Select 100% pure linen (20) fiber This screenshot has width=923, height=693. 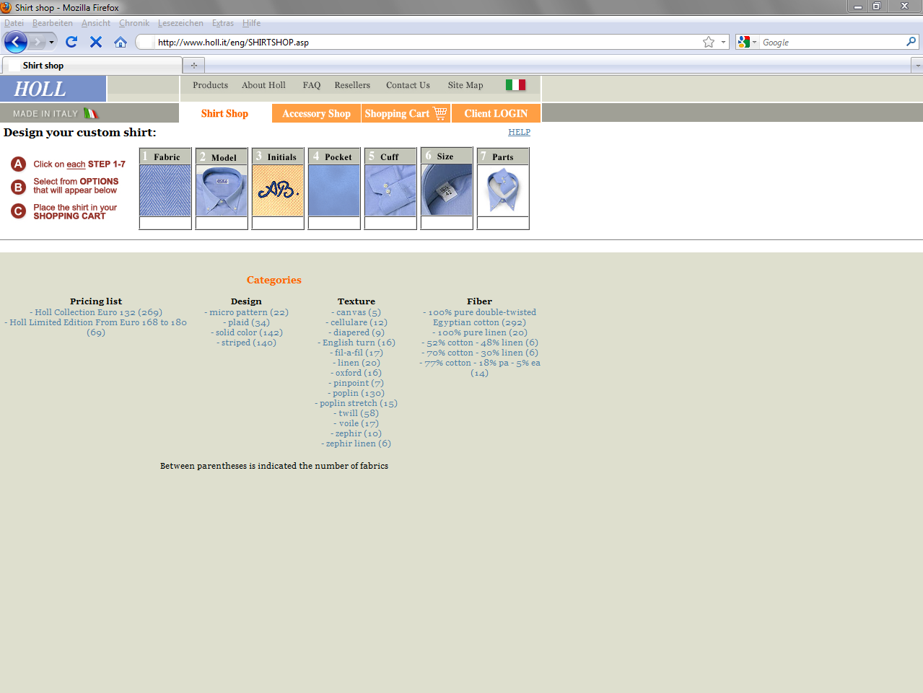coord(479,332)
